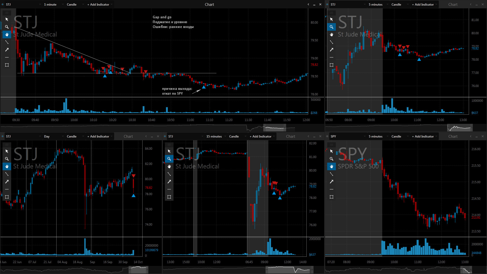Choose the rectangle tool in STJ 15 minutes chart

[x=169, y=197]
